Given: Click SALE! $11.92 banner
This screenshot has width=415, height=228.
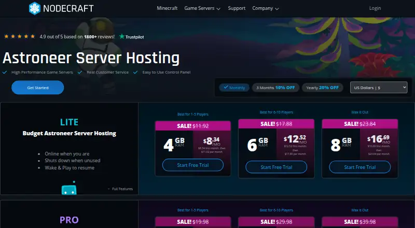Looking at the screenshot, I should pos(193,126).
